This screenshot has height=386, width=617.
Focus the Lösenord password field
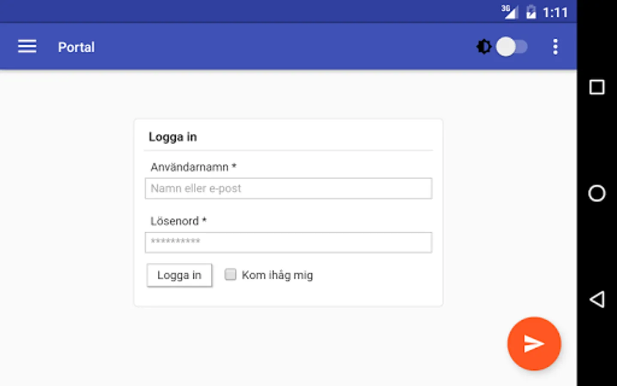[x=288, y=243]
